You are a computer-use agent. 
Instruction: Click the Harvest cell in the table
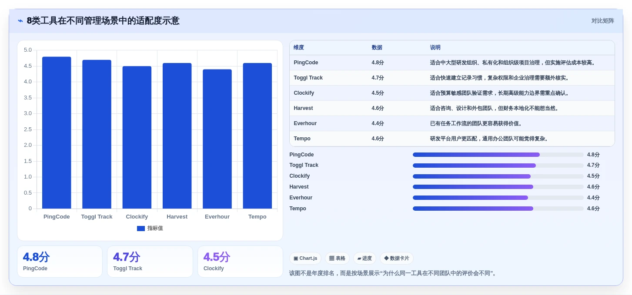click(x=303, y=108)
